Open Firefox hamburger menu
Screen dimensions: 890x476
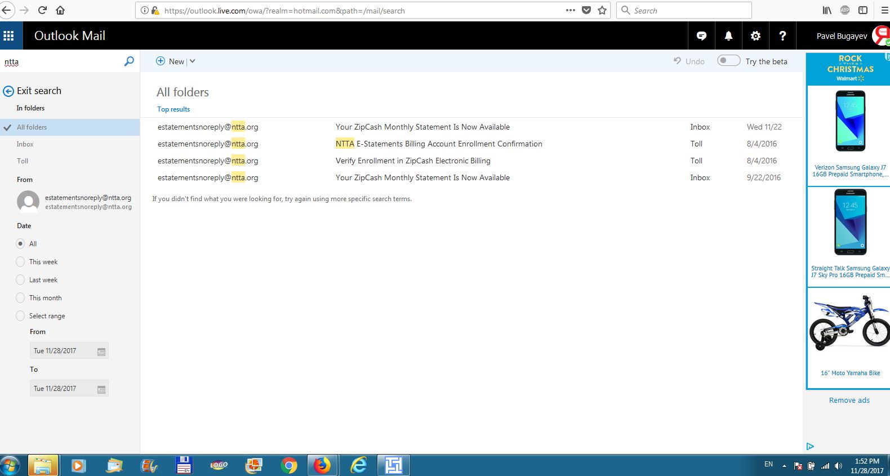click(884, 10)
